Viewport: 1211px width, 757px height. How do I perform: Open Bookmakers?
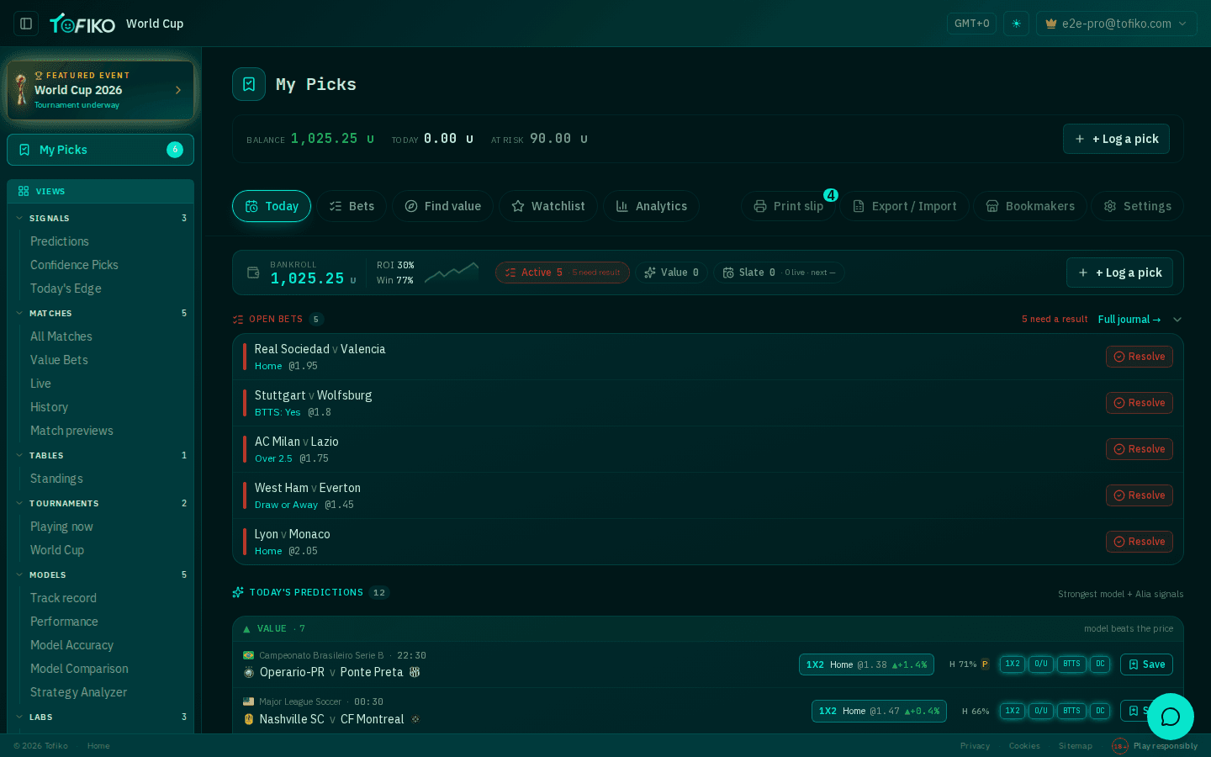pos(1030,206)
